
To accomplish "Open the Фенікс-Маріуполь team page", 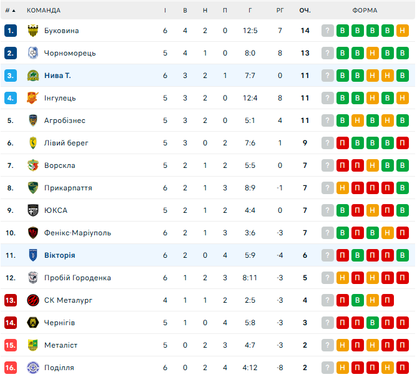I will click(x=77, y=233).
